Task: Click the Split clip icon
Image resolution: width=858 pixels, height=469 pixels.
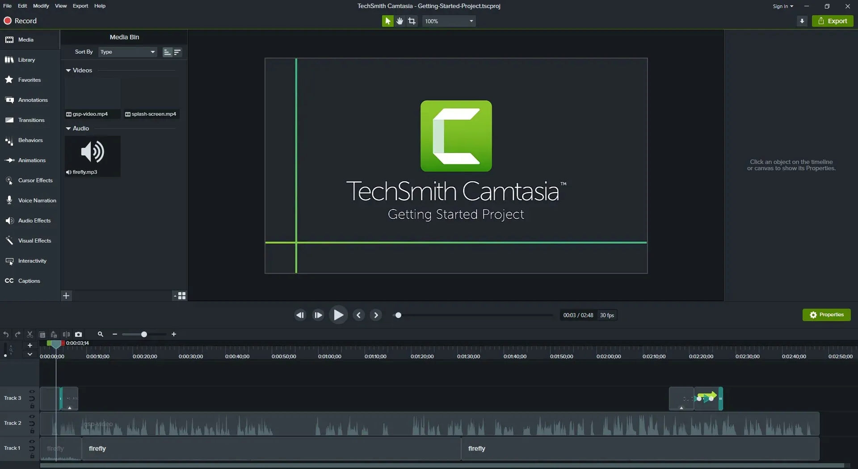Action: click(66, 335)
